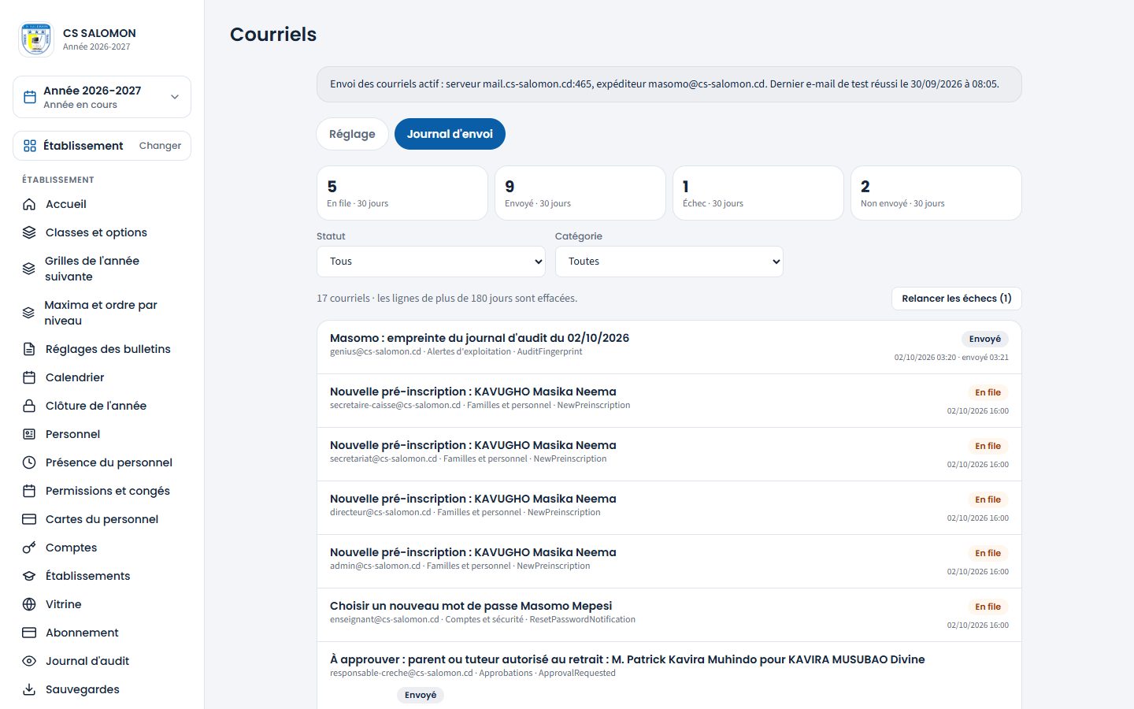
Task: Expand the Année 2026-2027 year selector chevron
Action: [175, 97]
